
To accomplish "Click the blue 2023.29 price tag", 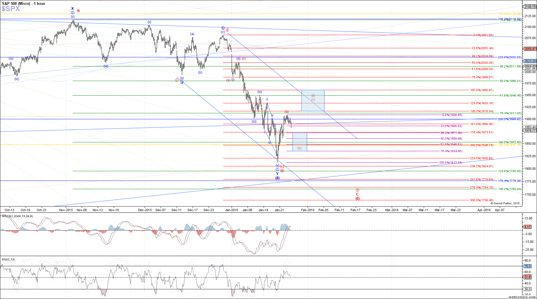I will click(530, 61).
